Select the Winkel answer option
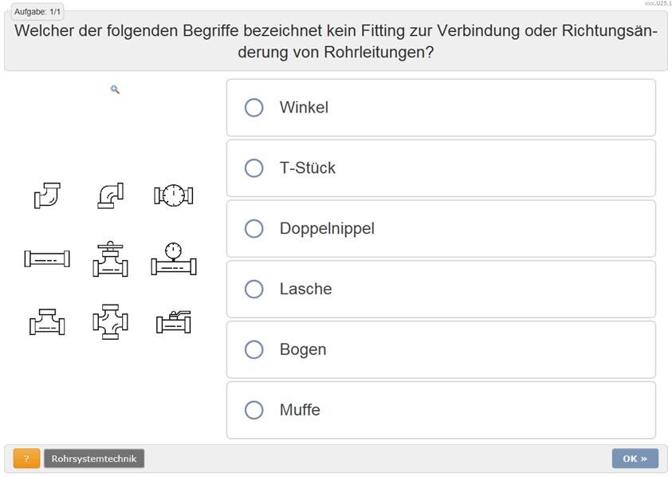 [254, 108]
